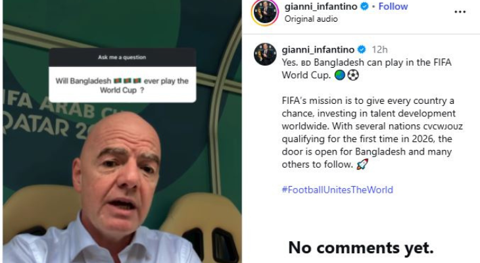Viewport: 480px width, 263px height.
Task: Click the soccer ball emoji in the caption
Action: click(353, 75)
